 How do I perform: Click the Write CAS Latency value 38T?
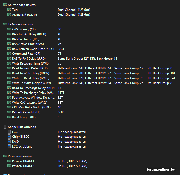coord(60,103)
